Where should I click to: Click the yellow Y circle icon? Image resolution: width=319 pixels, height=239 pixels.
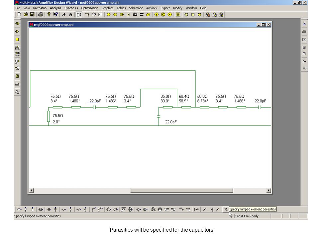pos(156,14)
